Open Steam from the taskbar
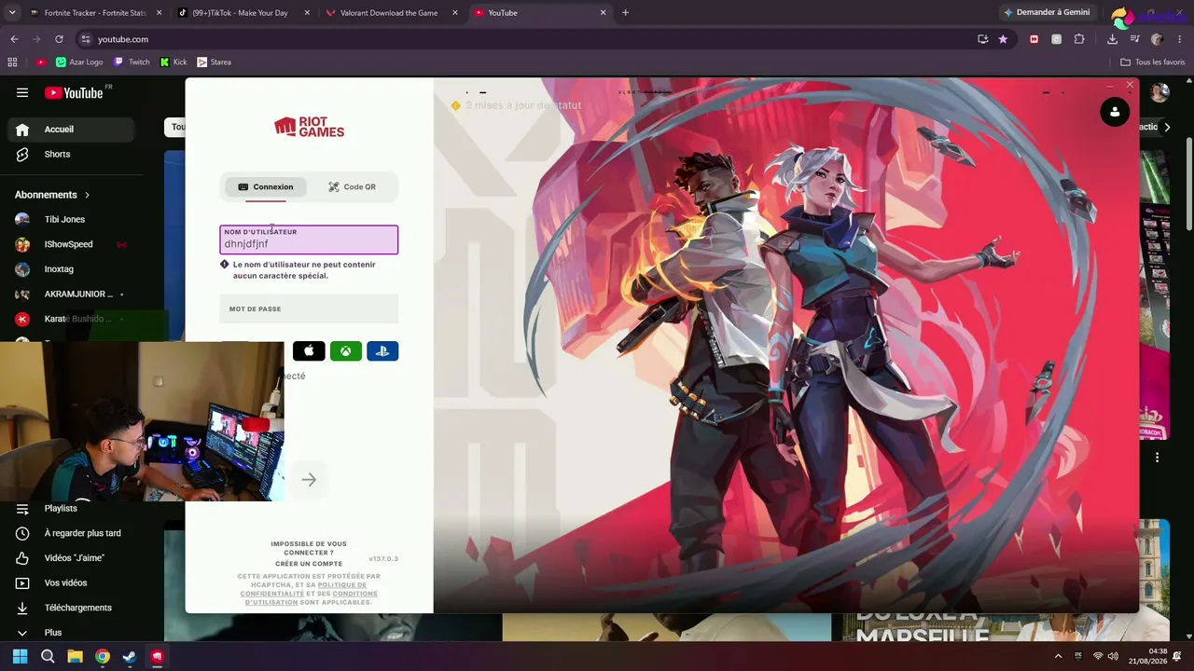The image size is (1194, 671). 130,656
